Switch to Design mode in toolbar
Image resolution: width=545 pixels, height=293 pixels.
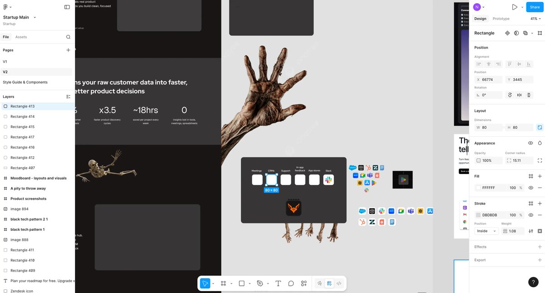(329, 283)
